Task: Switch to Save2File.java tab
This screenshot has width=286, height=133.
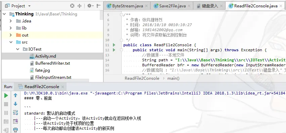Action: [172, 6]
